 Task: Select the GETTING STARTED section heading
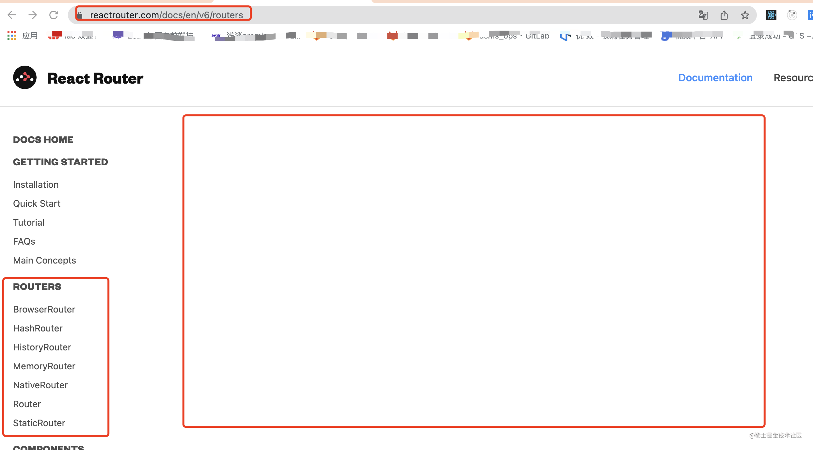[x=60, y=162]
